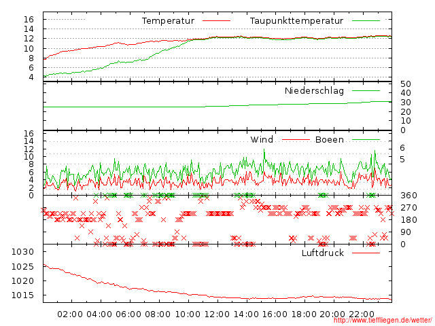Click the 1025 pressure axis label
The image size is (435, 326).
(22, 267)
